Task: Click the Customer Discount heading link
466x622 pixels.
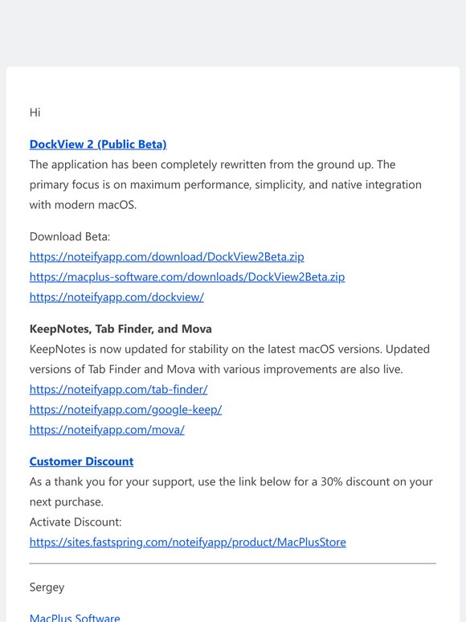Action: pos(81,461)
